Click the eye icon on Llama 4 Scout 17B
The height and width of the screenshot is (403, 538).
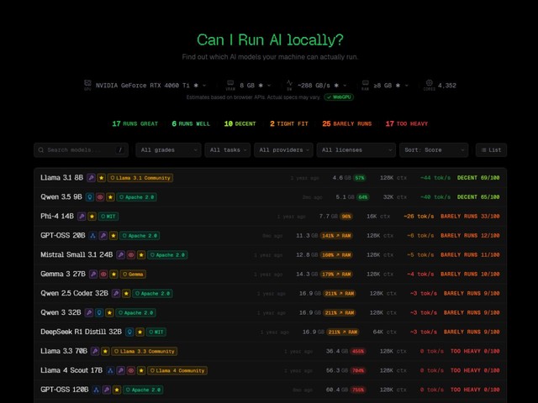(131, 370)
